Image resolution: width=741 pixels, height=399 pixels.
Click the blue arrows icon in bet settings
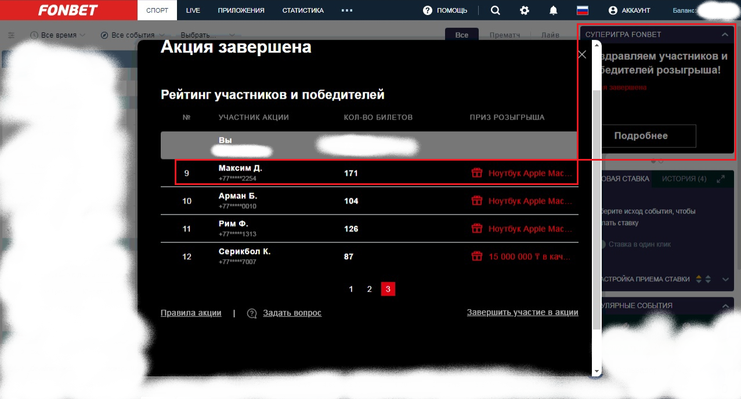(708, 279)
